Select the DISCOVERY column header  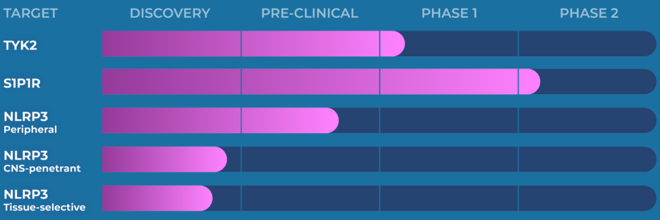pos(170,13)
